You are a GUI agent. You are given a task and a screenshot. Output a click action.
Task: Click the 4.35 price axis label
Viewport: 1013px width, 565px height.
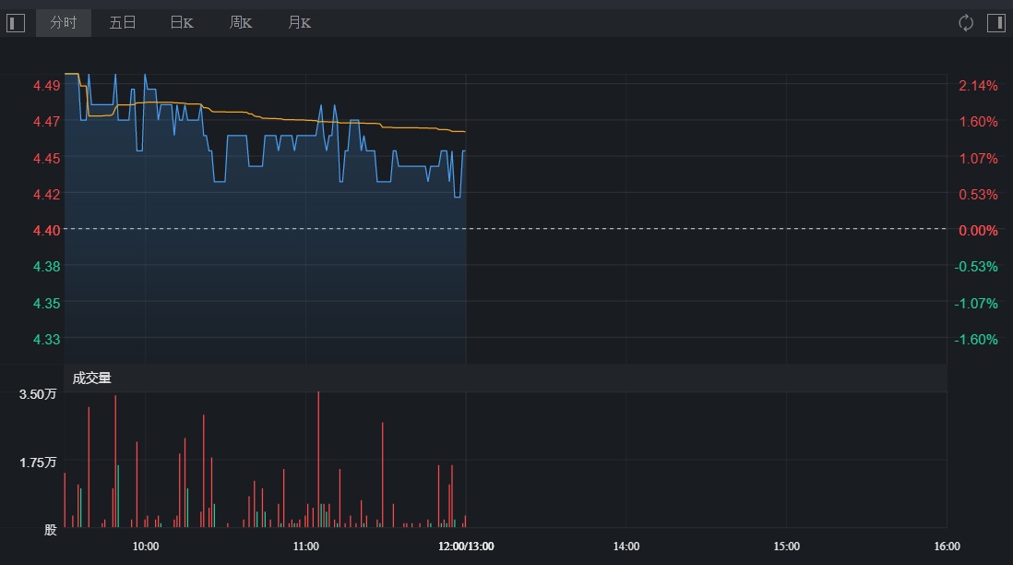pos(46,303)
